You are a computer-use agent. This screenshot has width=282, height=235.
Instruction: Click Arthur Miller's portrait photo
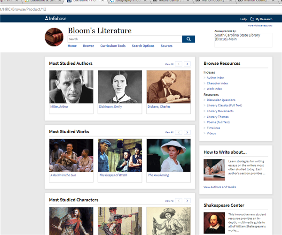pyautogui.click(x=71, y=87)
